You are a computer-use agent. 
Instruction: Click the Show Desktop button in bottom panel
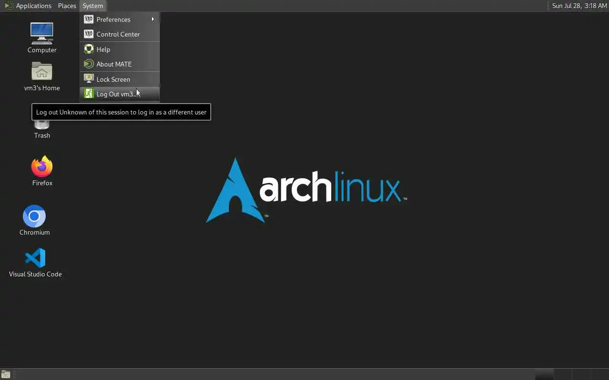[5, 374]
